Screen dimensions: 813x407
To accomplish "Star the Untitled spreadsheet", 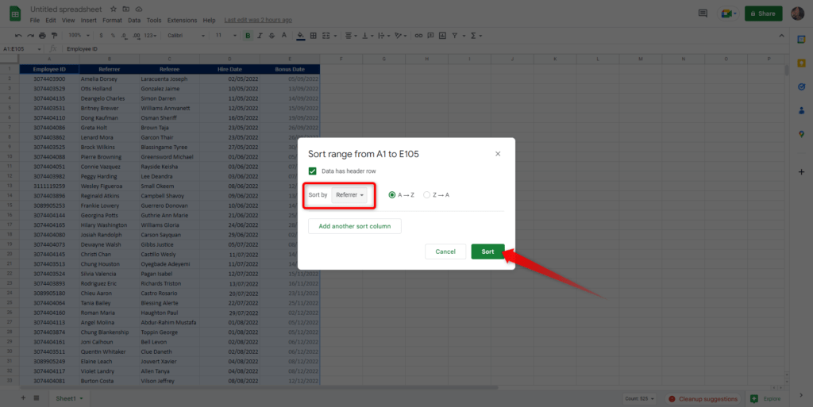I will [114, 10].
